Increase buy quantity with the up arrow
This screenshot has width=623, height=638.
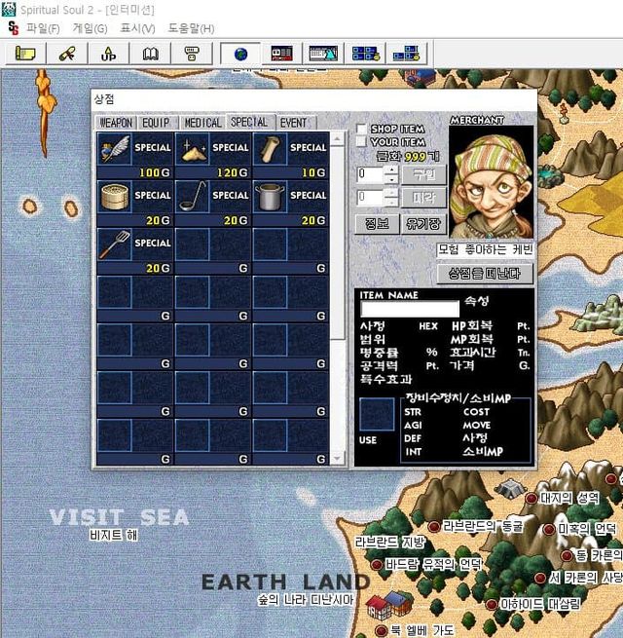pos(390,169)
